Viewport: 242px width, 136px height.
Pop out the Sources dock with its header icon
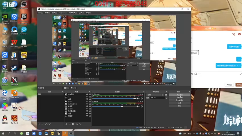click(x=90, y=92)
